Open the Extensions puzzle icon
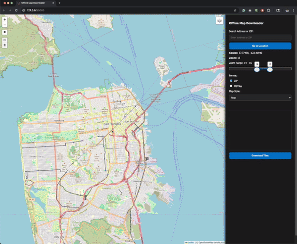This screenshot has height=244, width=297. (269, 10)
